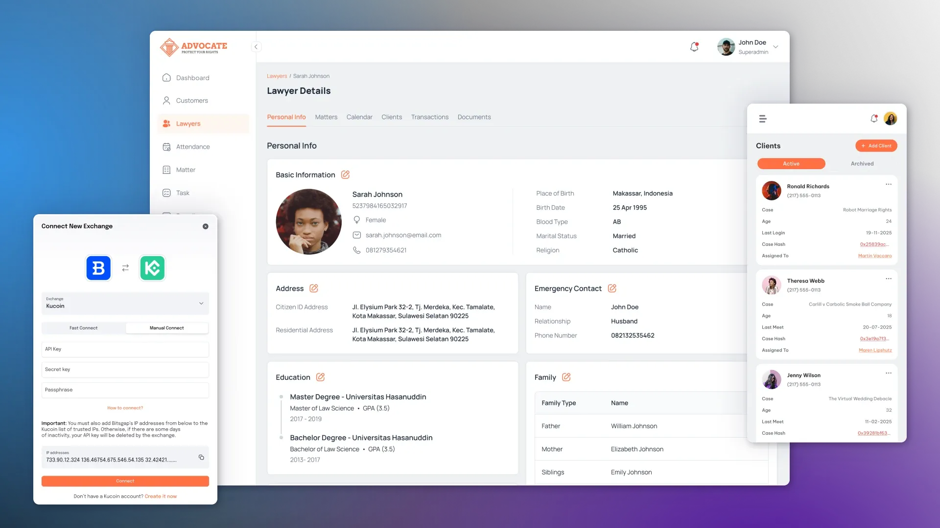Click edit icon next to Address
The image size is (940, 528).
pos(314,288)
